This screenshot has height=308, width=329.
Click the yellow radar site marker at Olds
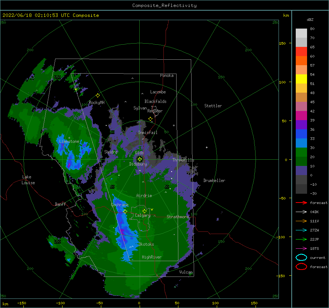[x=140, y=159]
